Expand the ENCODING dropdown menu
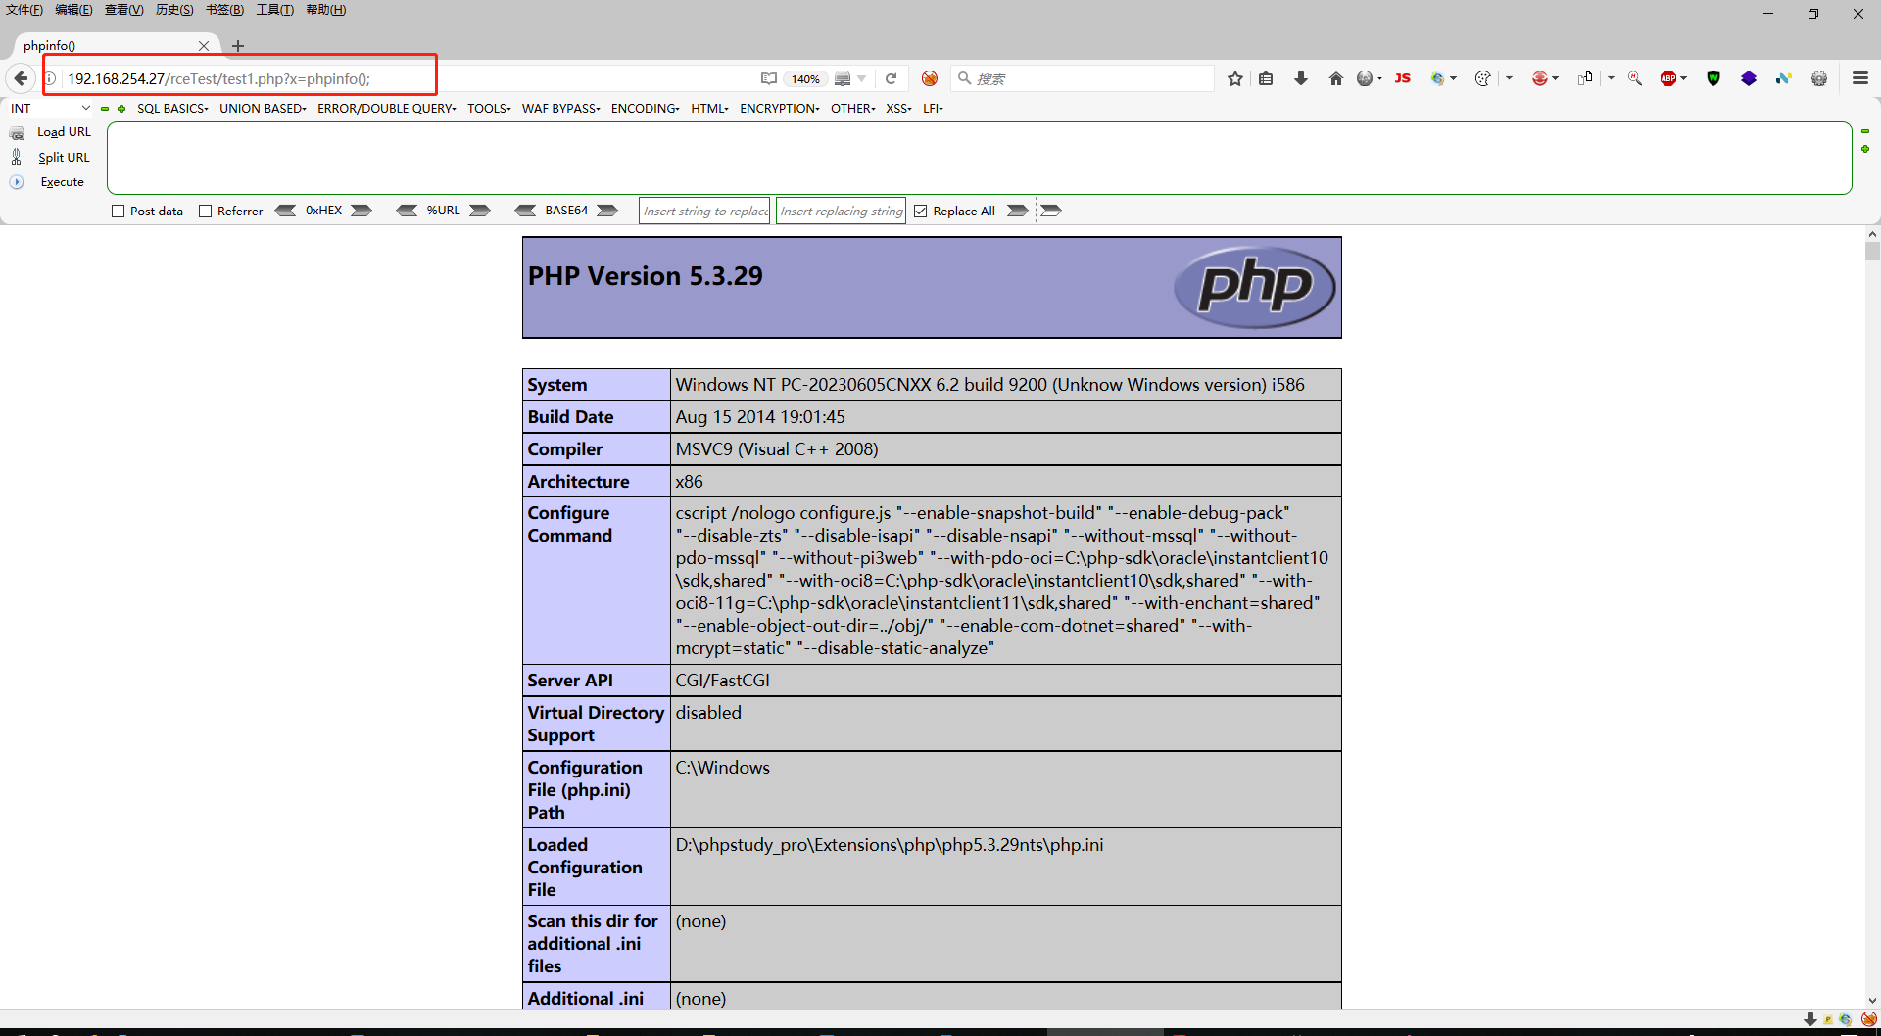1881x1036 pixels. [646, 108]
